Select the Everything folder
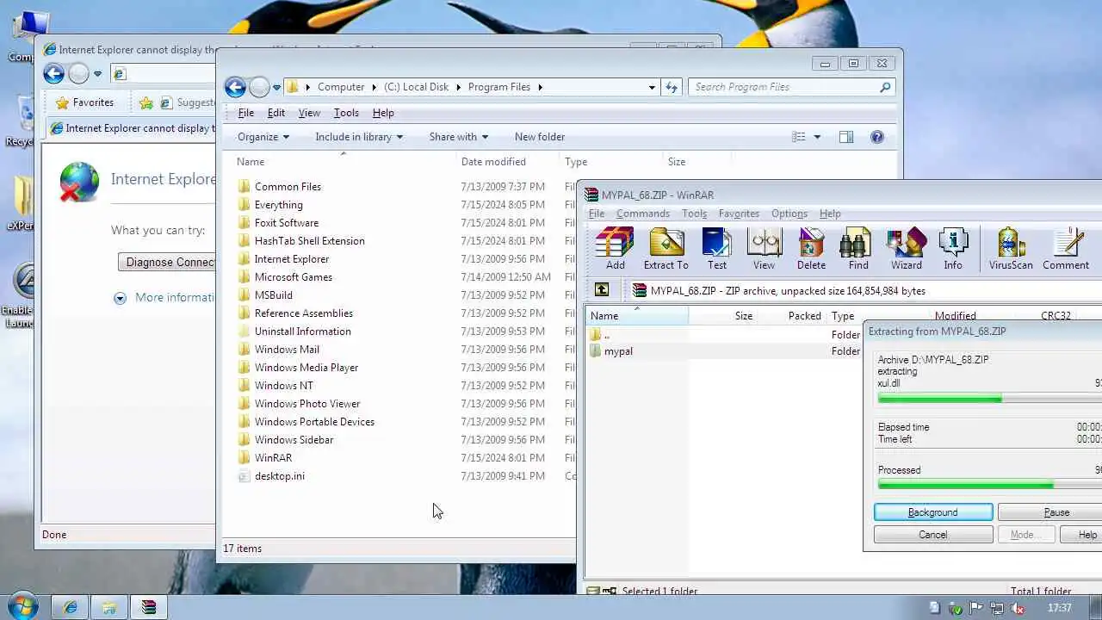 (279, 205)
